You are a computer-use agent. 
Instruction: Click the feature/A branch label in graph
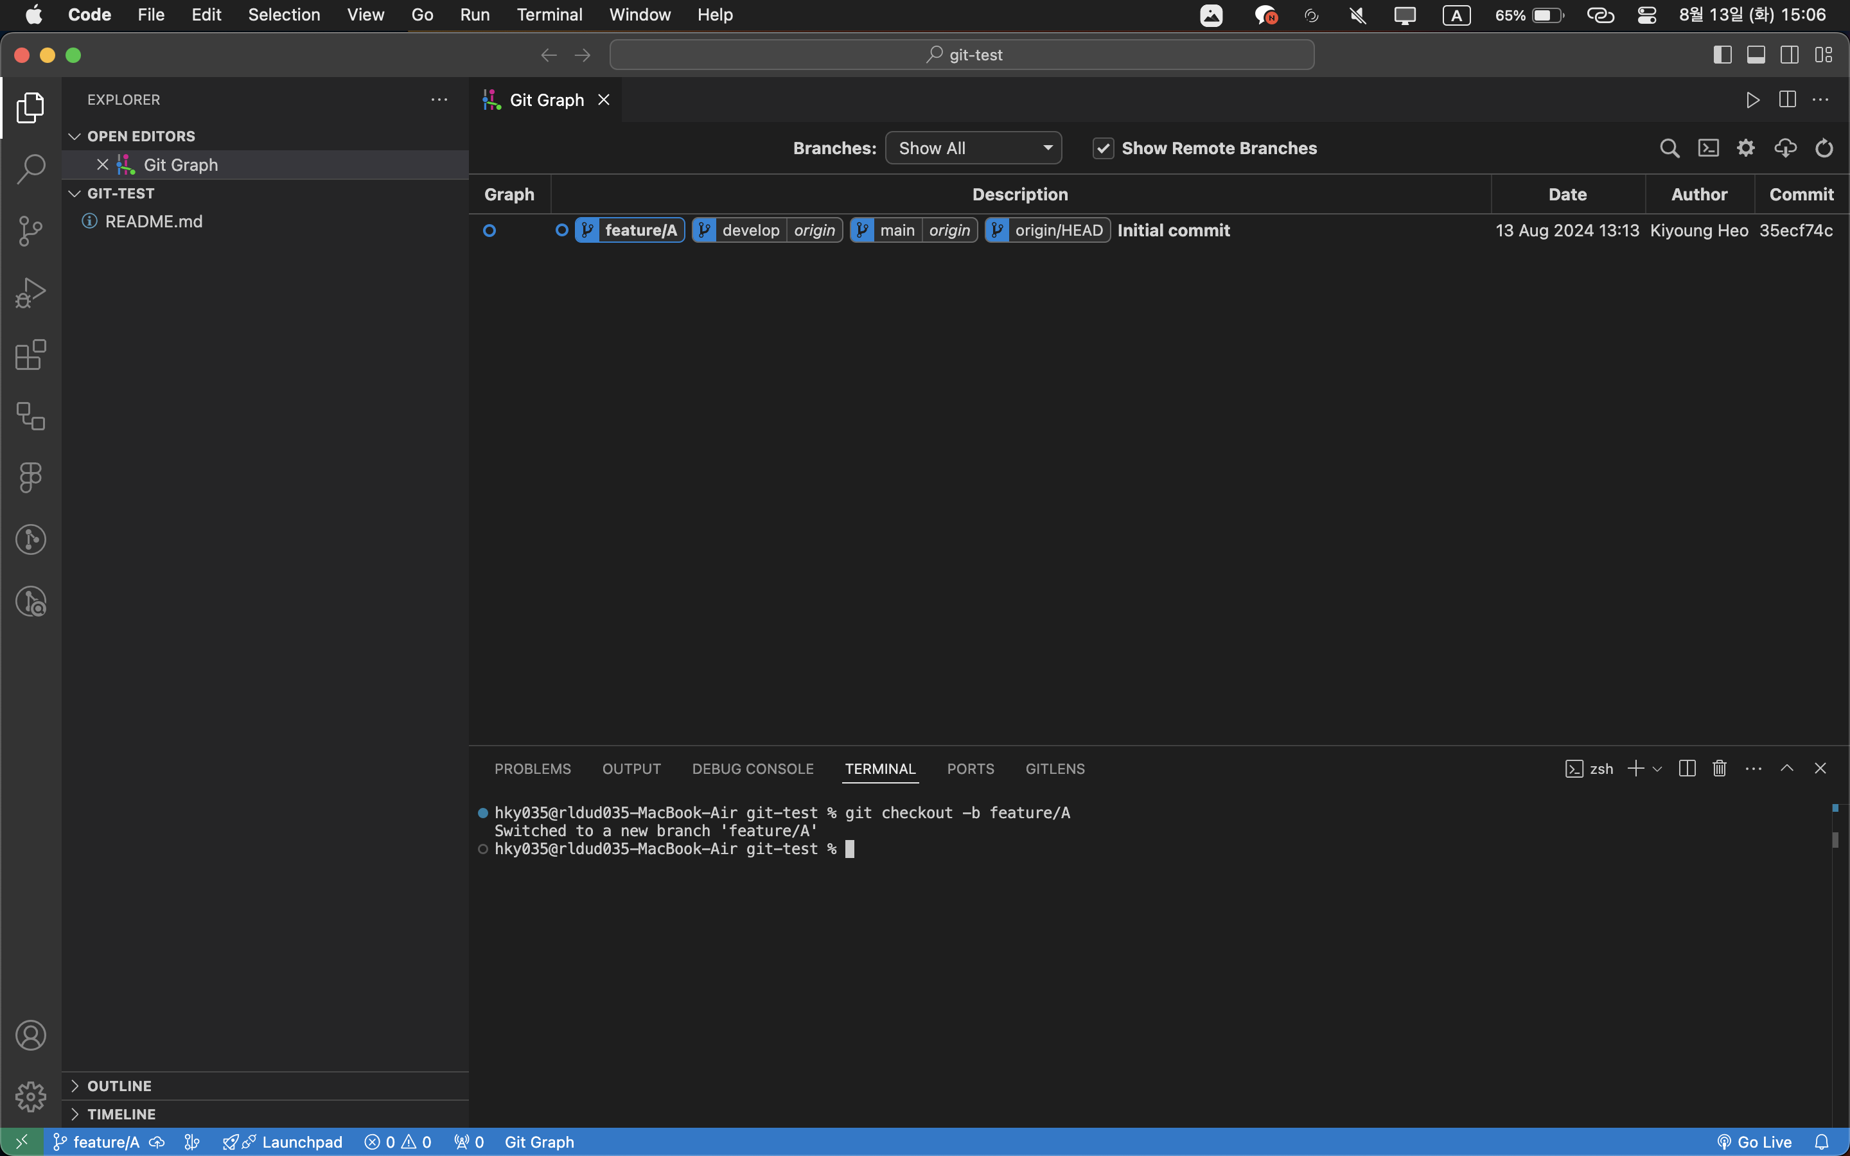[629, 230]
